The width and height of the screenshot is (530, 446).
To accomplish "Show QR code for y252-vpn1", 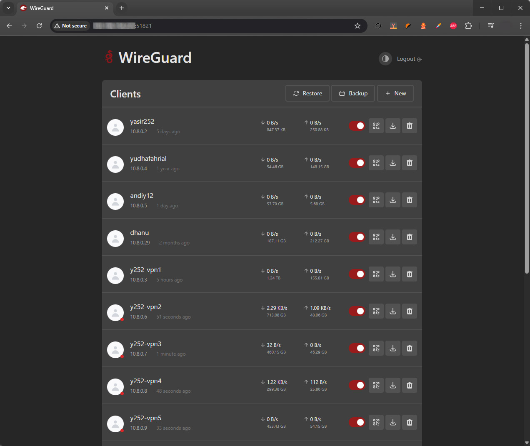I will pyautogui.click(x=376, y=274).
